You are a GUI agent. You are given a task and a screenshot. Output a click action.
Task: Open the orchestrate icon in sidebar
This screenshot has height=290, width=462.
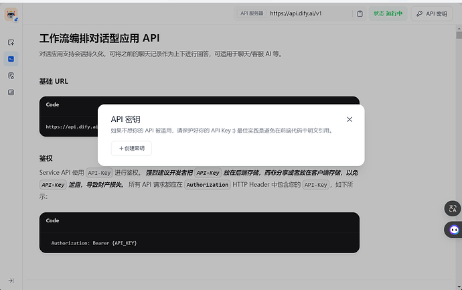pos(11,42)
